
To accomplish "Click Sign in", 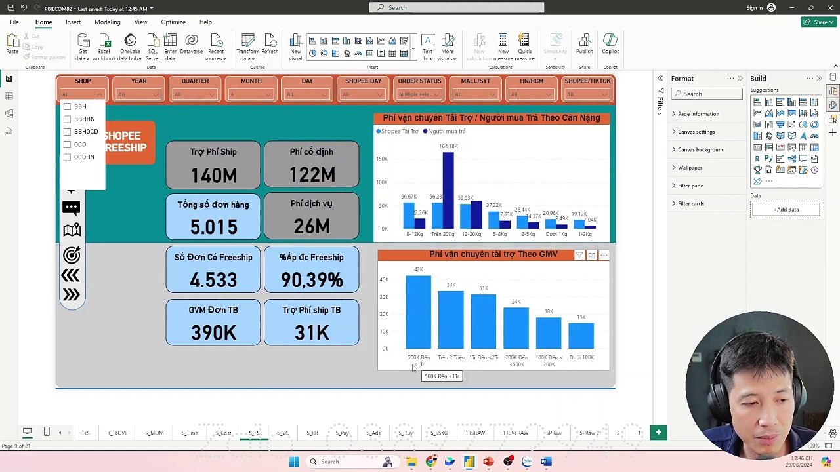I will click(755, 8).
